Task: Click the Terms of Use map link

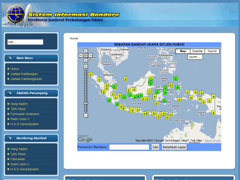Action: click(x=213, y=140)
